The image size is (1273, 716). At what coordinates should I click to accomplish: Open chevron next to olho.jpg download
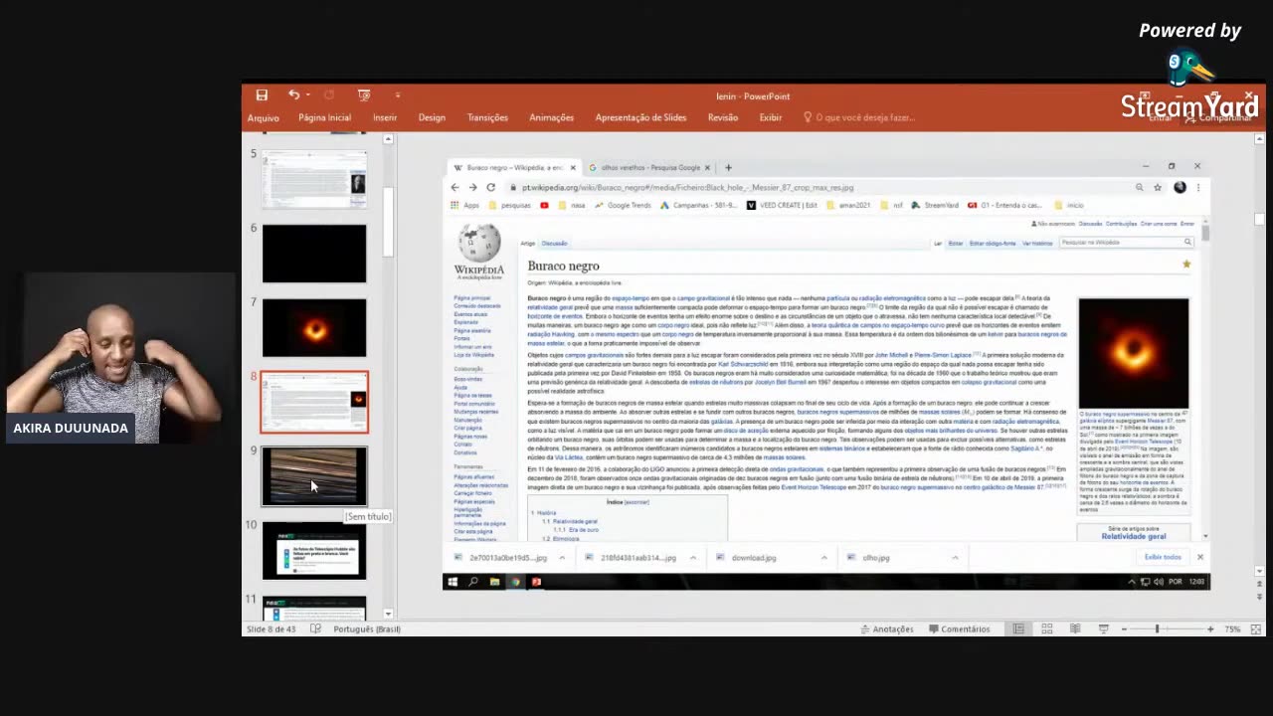(x=955, y=557)
